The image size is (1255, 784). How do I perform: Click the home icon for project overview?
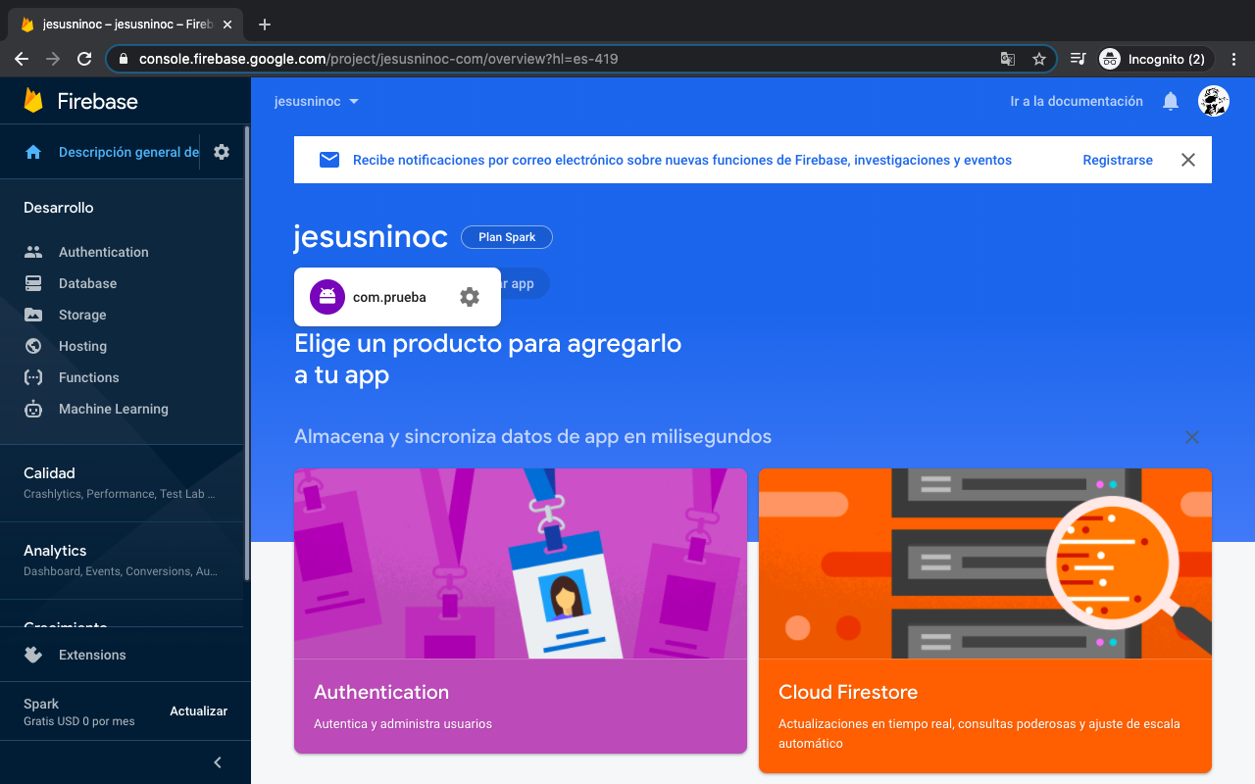[x=33, y=152]
